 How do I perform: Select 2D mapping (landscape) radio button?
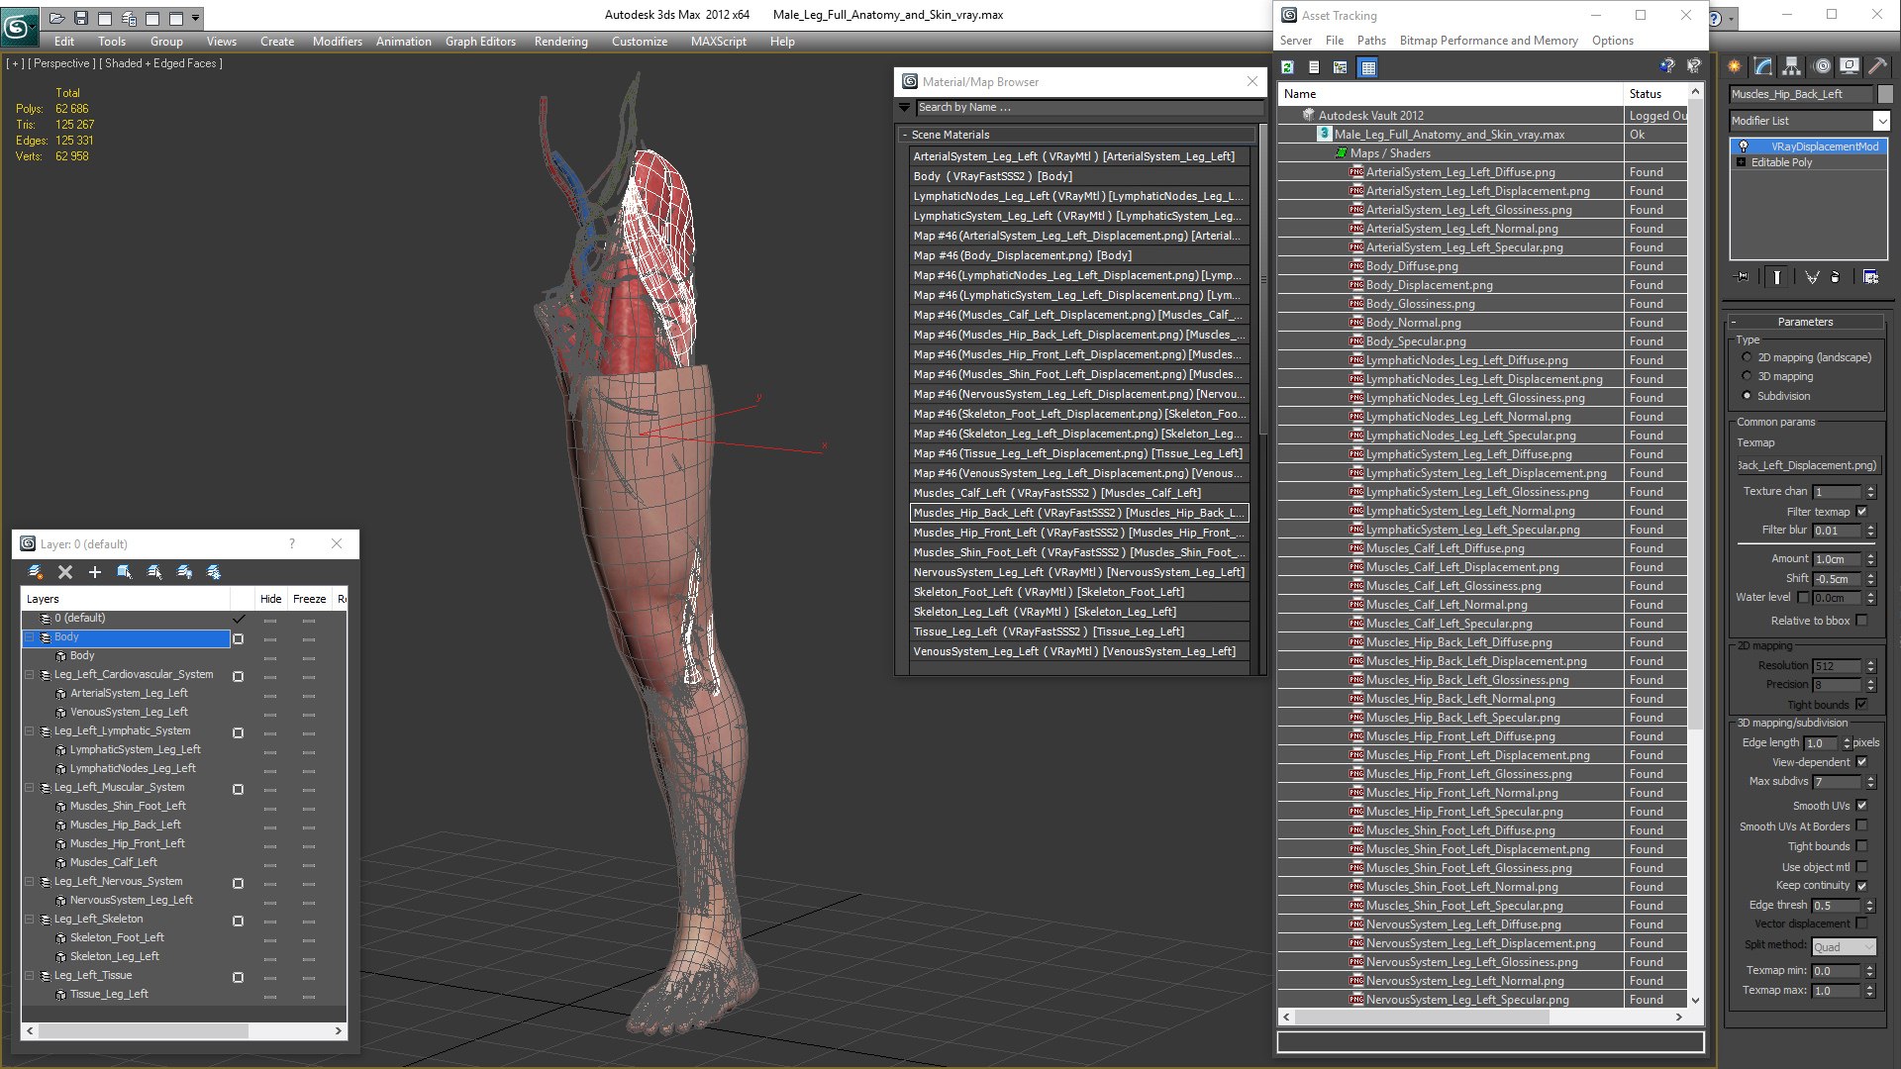click(1747, 357)
